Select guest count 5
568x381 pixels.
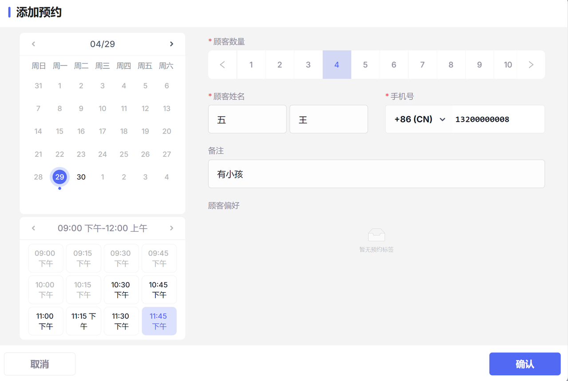pos(365,65)
